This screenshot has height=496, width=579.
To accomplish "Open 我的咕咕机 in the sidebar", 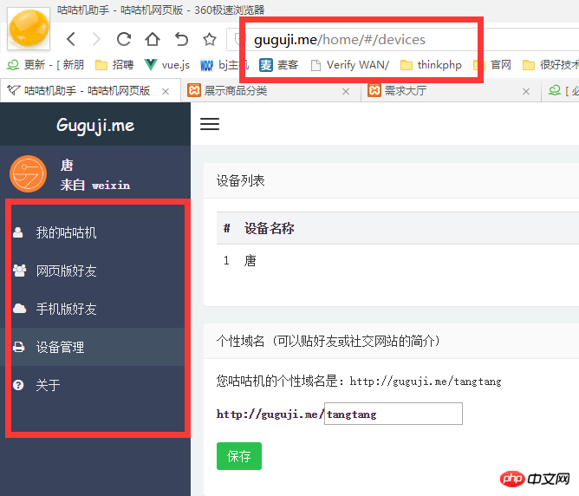I will click(x=95, y=232).
